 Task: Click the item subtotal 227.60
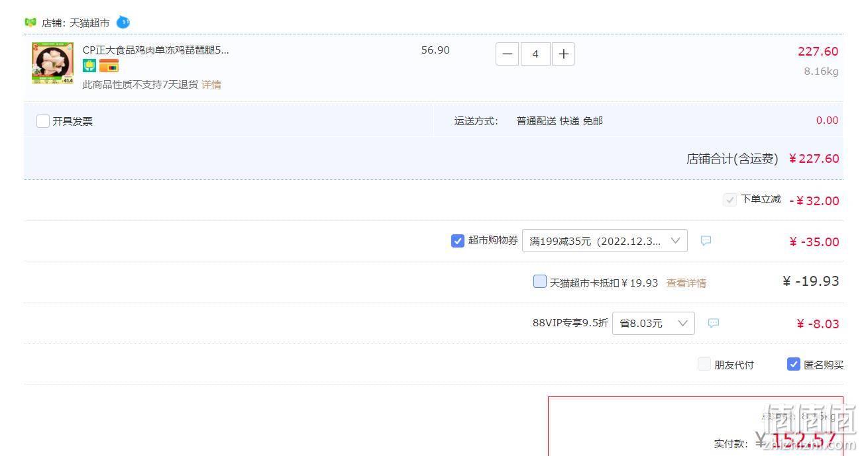point(818,52)
